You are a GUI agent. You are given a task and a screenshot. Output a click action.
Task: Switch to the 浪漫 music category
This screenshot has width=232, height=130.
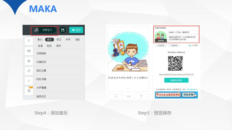[40, 46]
